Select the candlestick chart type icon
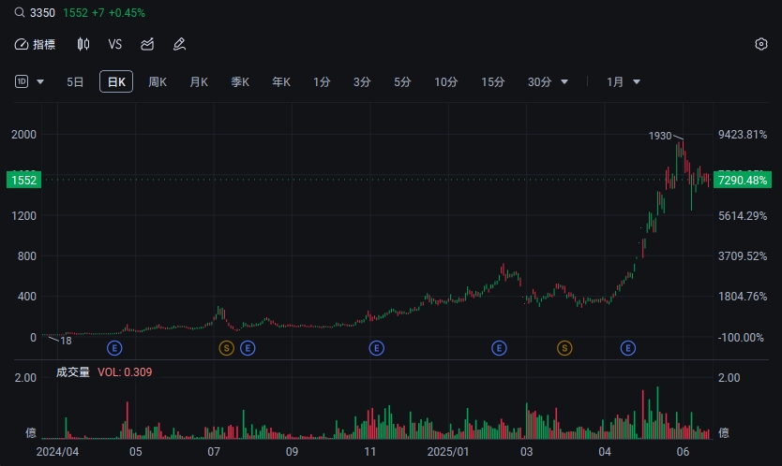Image resolution: width=782 pixels, height=466 pixels. pos(83,44)
